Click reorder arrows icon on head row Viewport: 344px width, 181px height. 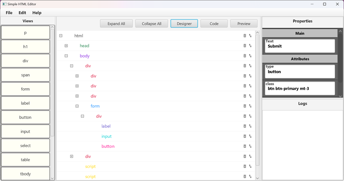click(x=250, y=46)
